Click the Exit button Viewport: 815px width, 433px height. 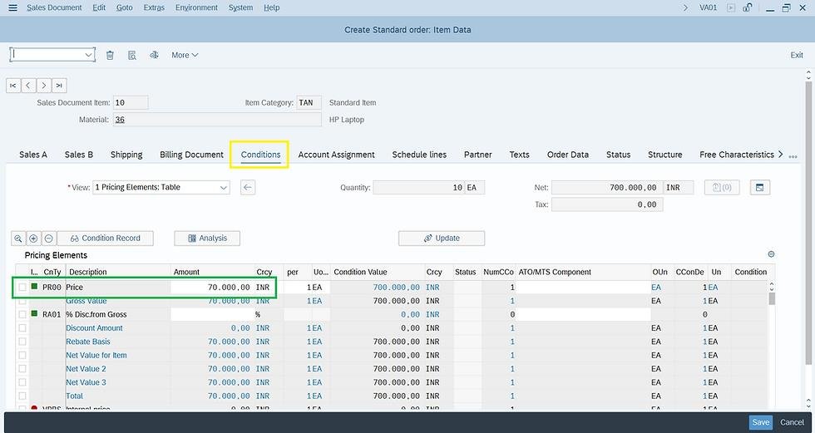pyautogui.click(x=797, y=55)
